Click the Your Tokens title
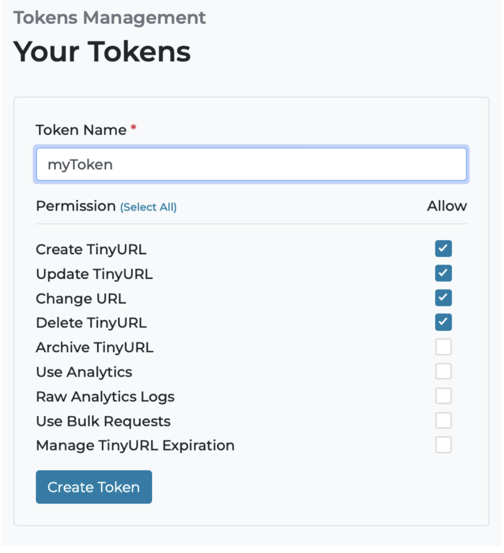 pos(102,51)
